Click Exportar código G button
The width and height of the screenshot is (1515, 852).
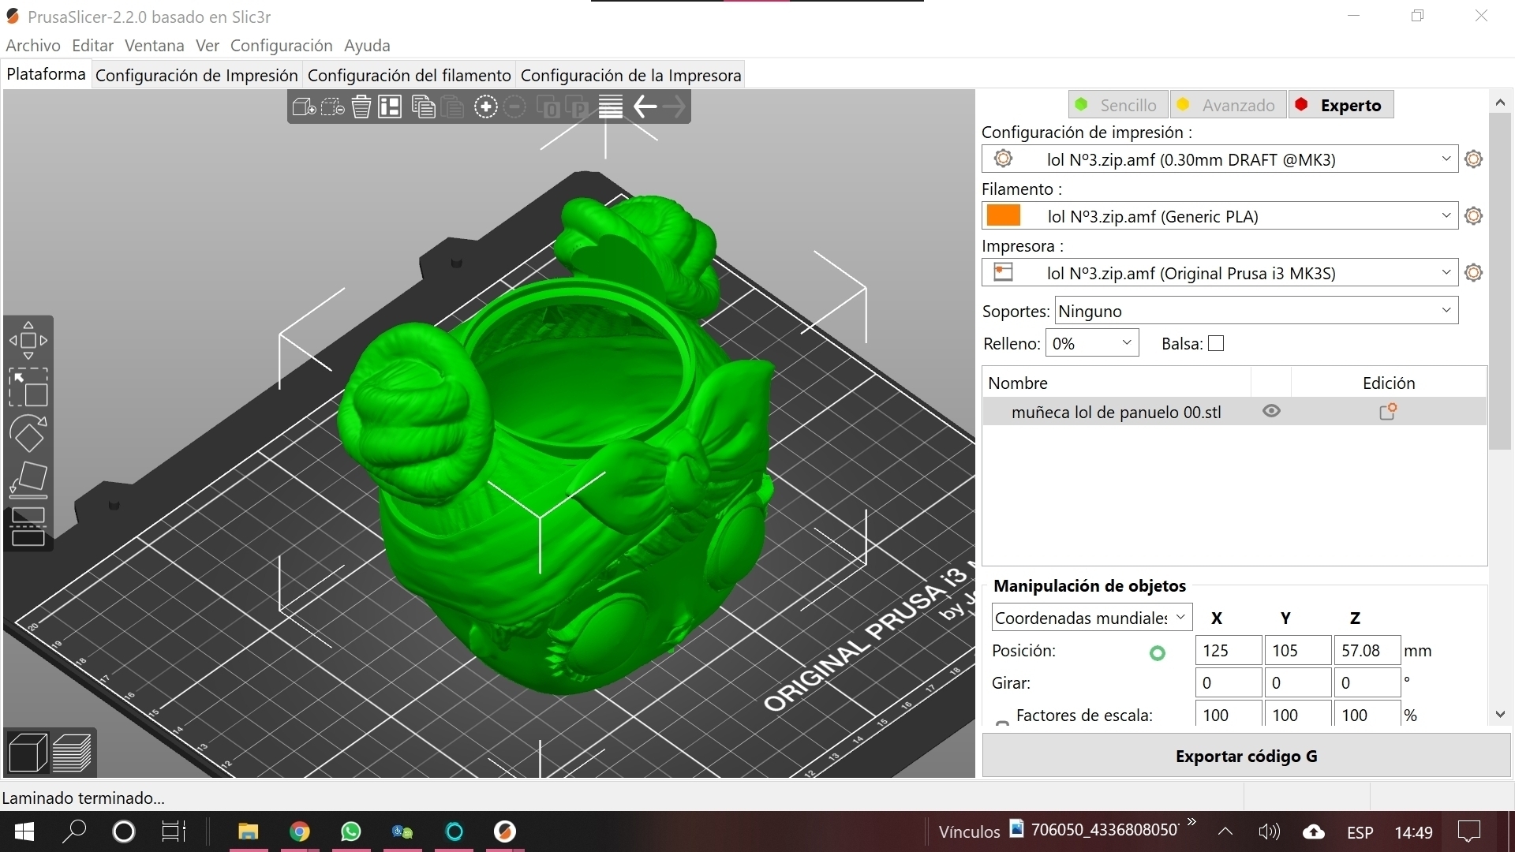coord(1246,756)
